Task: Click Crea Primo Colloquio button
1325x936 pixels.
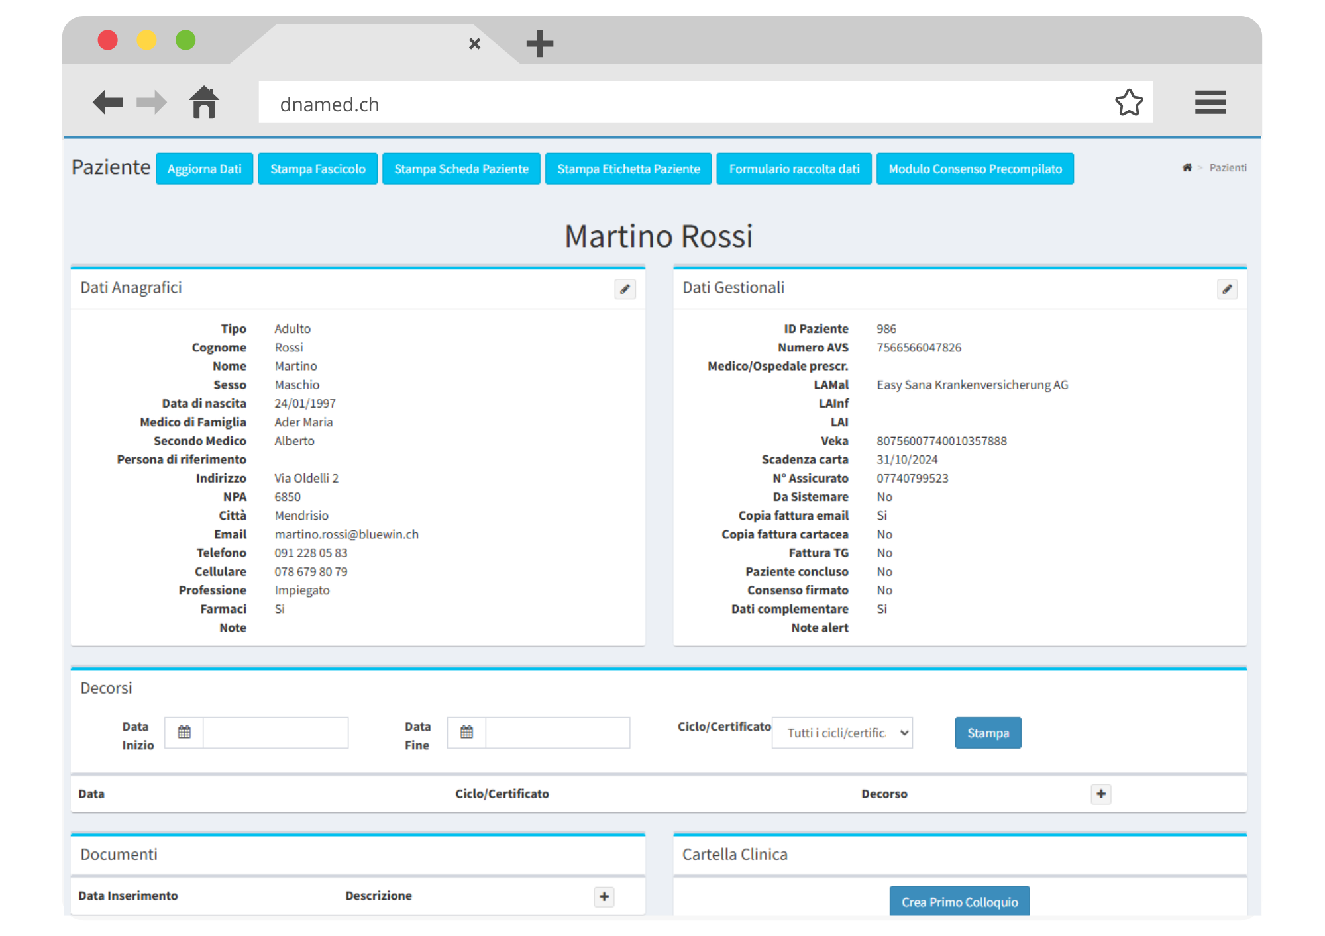Action: coord(959,902)
